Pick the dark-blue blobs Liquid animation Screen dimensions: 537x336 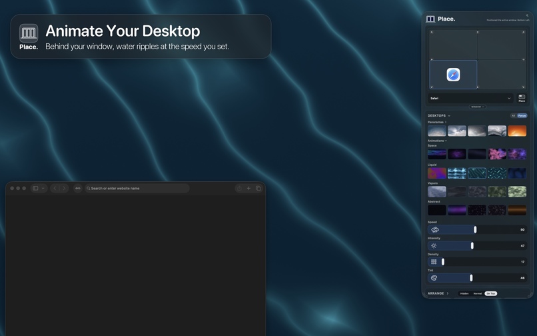(x=517, y=173)
